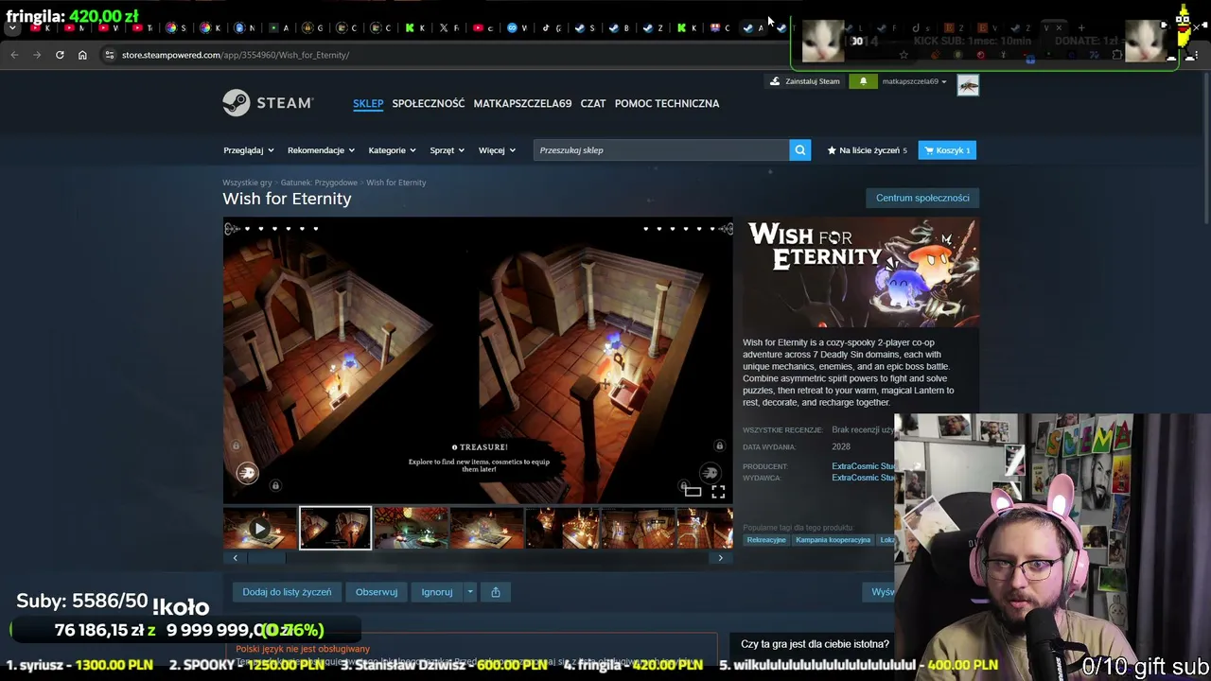This screenshot has height=681, width=1211.
Task: Focus the Przeszukaj sklep search field
Action: coord(661,150)
